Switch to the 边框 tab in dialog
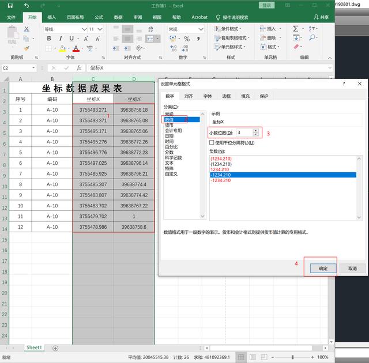The image size is (369, 363). point(226,96)
